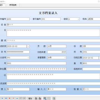Click the 索引编号 001 field
The width and height of the screenshot is (100, 100).
(x=51, y=19)
